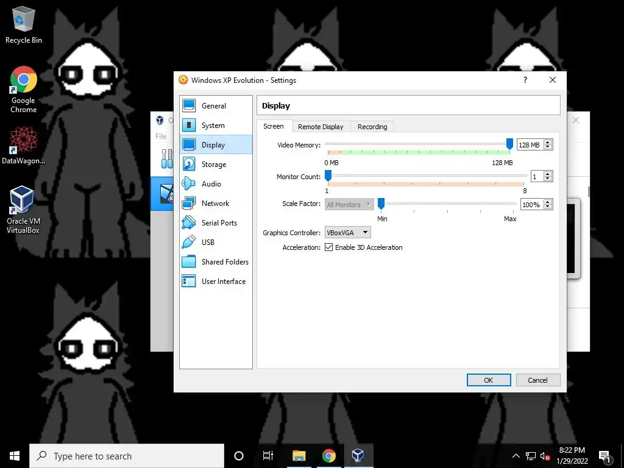Open Cortana circle on taskbar
This screenshot has width=624, height=468.
(x=239, y=456)
